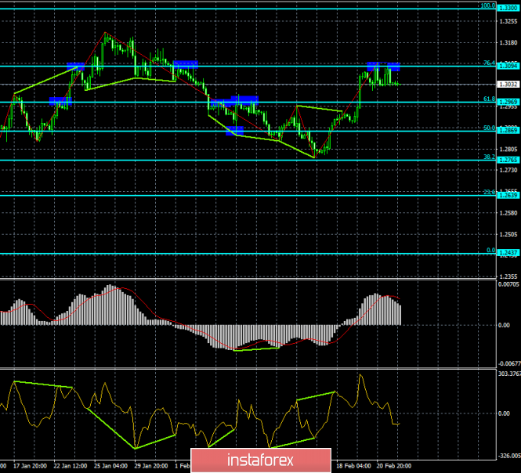Select the 29 Jan 20:00 time axis label
The width and height of the screenshot is (521, 473).
coord(151,466)
